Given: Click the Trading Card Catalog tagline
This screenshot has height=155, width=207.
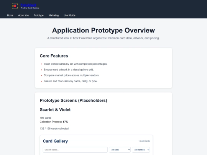Looking at the screenshot, I should click(30, 8).
